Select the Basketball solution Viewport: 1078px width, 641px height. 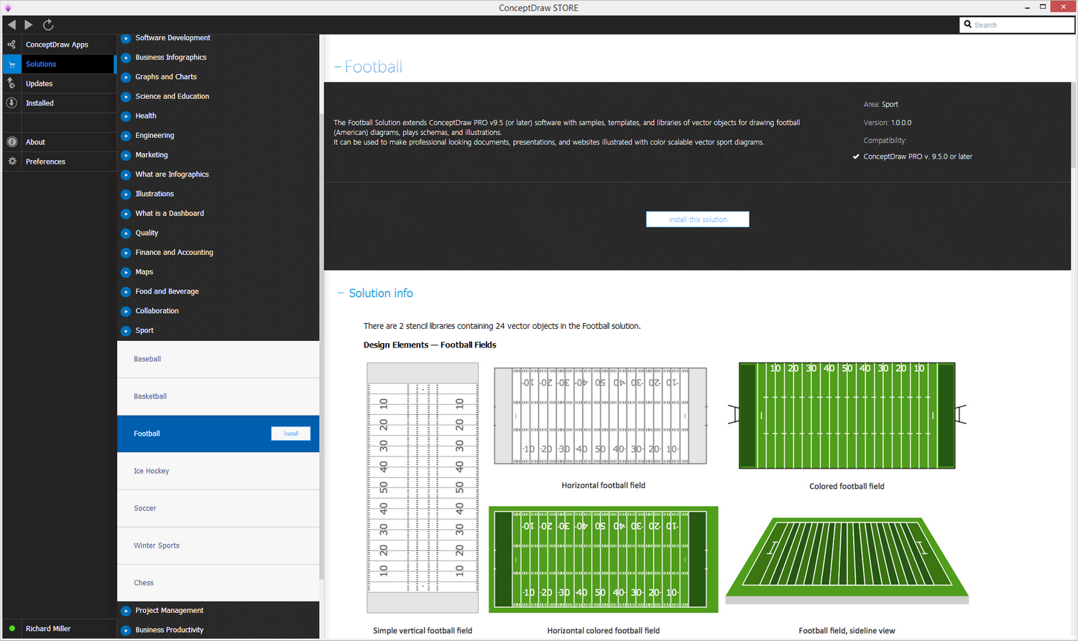(218, 396)
